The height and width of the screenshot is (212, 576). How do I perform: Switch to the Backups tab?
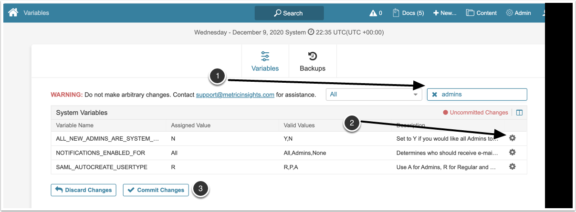(313, 62)
